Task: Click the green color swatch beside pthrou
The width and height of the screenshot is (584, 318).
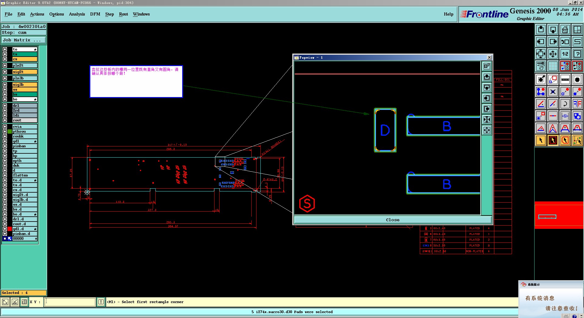Action: 10,131
